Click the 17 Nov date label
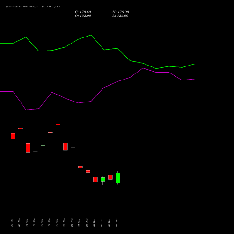 42,222
